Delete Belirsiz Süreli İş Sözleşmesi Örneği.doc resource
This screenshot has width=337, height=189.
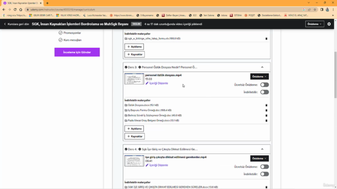pos(266,115)
